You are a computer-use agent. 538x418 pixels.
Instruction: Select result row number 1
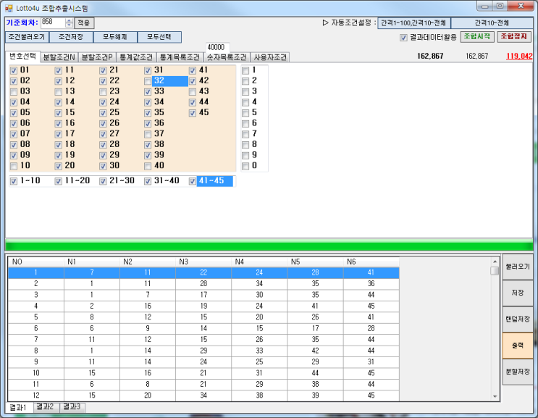click(x=203, y=272)
